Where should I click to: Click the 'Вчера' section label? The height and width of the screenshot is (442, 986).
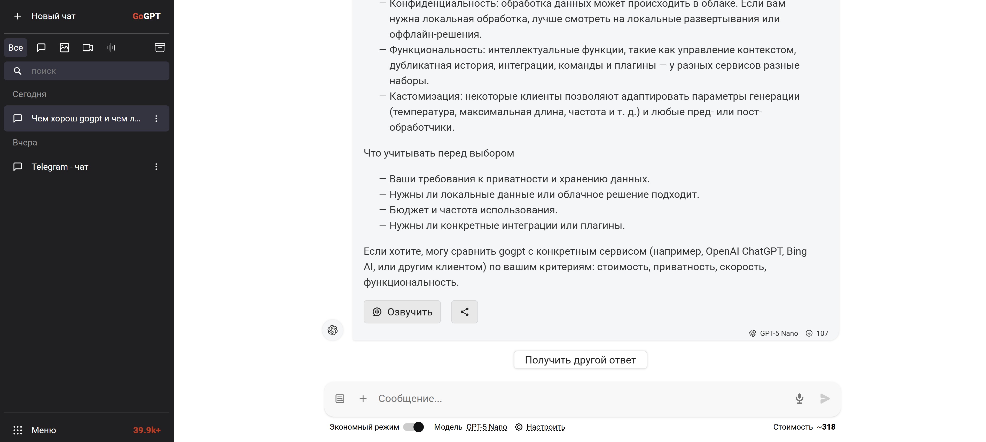25,143
